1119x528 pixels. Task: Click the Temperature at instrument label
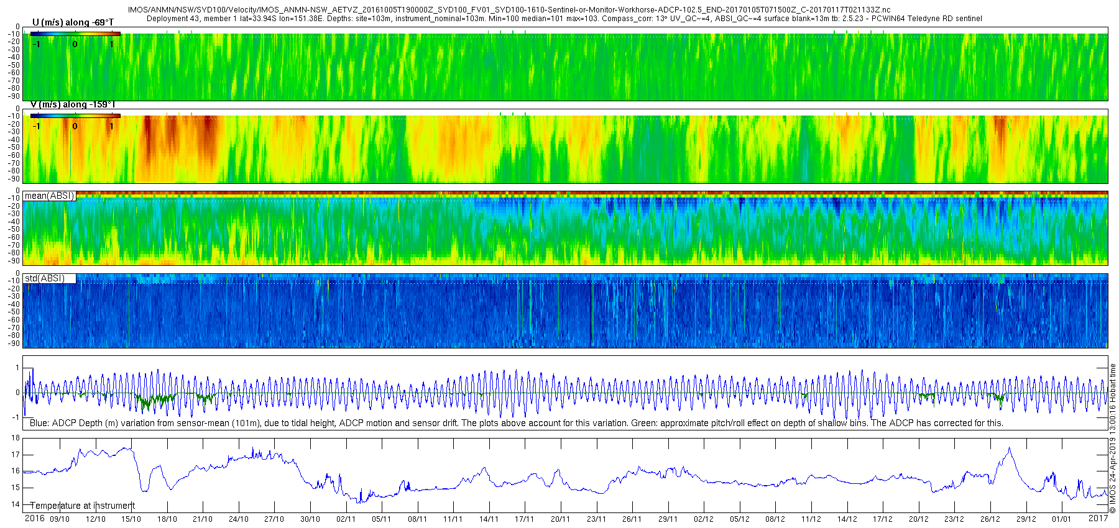[x=82, y=506]
